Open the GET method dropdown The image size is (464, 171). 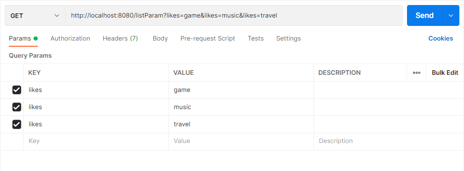(35, 15)
